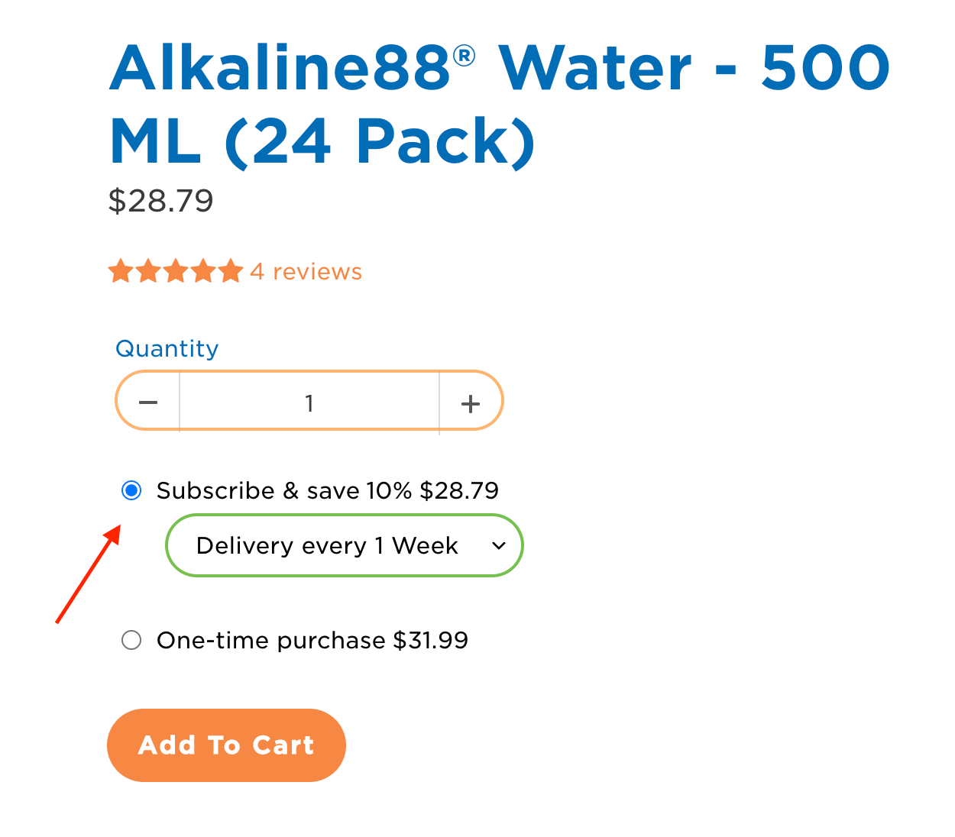
Task: Increase quantity with the plus button
Action: pos(471,402)
